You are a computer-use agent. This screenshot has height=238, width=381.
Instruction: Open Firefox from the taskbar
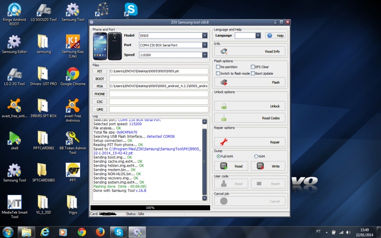[x=100, y=232]
